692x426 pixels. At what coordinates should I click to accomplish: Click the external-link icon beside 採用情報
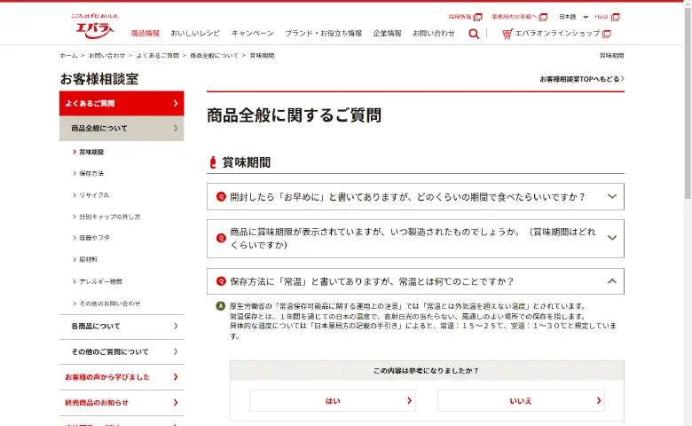(477, 17)
